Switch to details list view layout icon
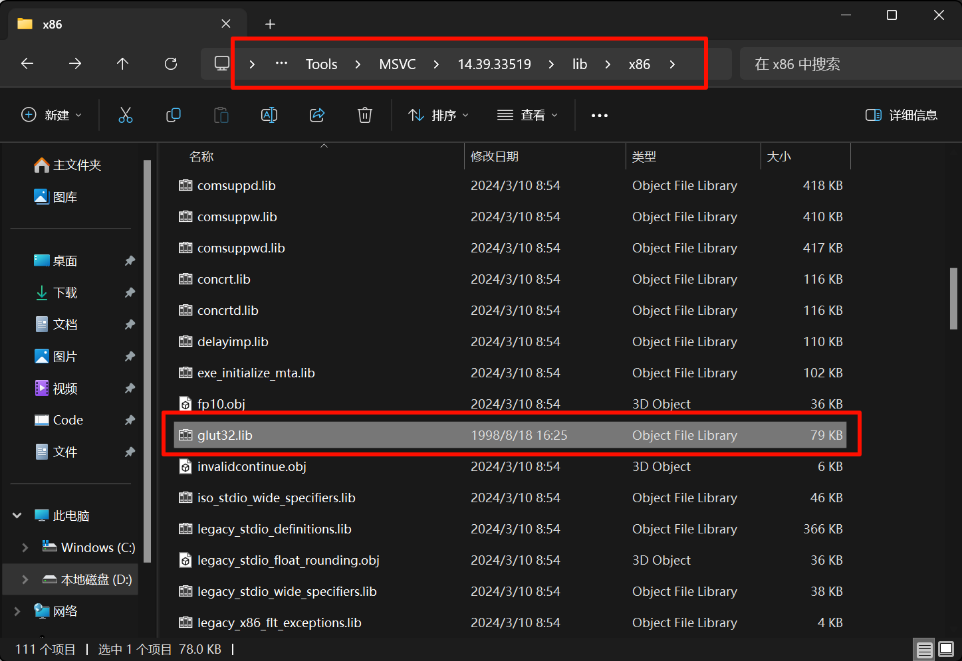 [924, 650]
